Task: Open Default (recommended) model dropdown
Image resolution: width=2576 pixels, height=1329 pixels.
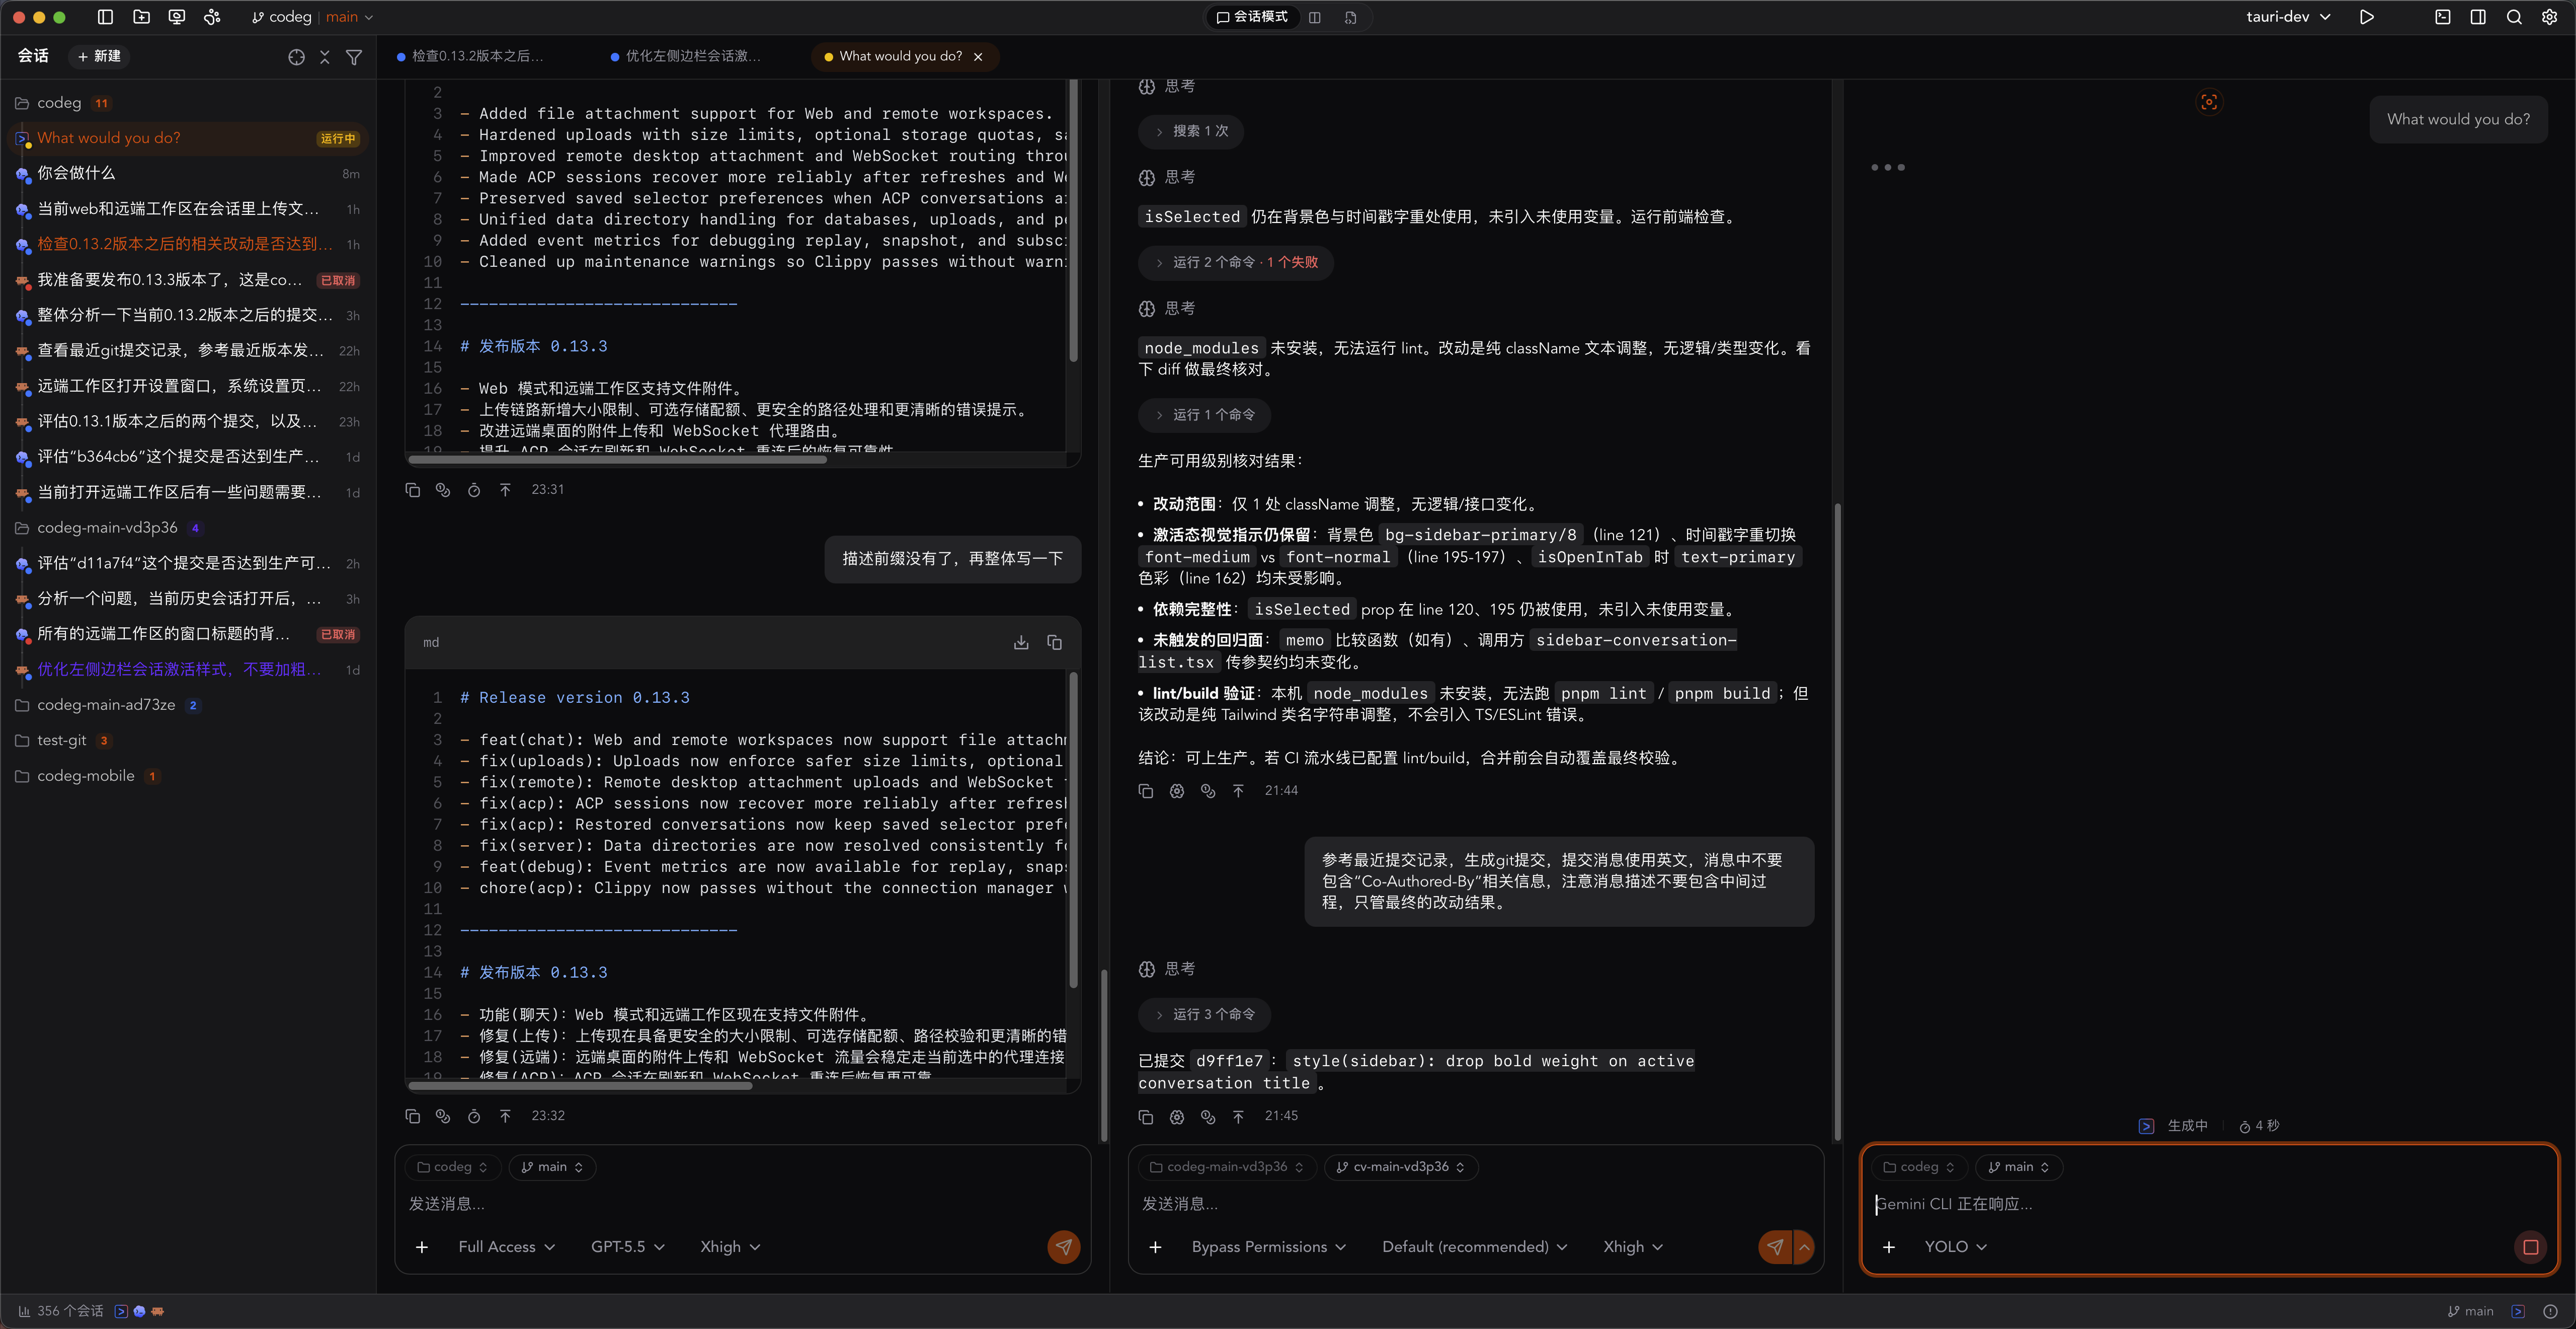Action: tap(1474, 1247)
